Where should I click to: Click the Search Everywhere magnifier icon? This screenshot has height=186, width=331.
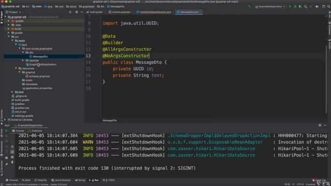(329, 7)
